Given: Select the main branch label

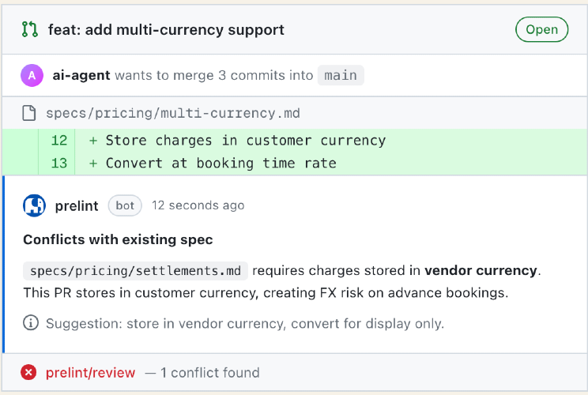Looking at the screenshot, I should coord(341,76).
